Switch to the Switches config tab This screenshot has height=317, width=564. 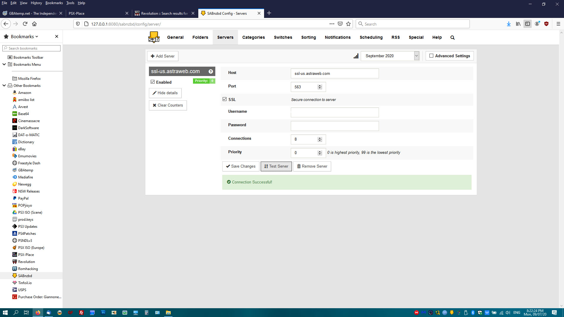tap(283, 37)
